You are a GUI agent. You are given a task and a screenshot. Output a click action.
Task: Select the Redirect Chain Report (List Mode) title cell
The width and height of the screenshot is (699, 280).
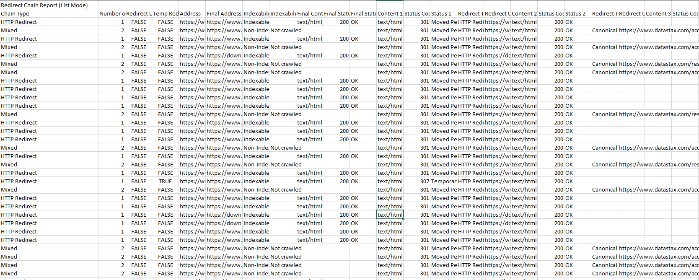pos(44,5)
